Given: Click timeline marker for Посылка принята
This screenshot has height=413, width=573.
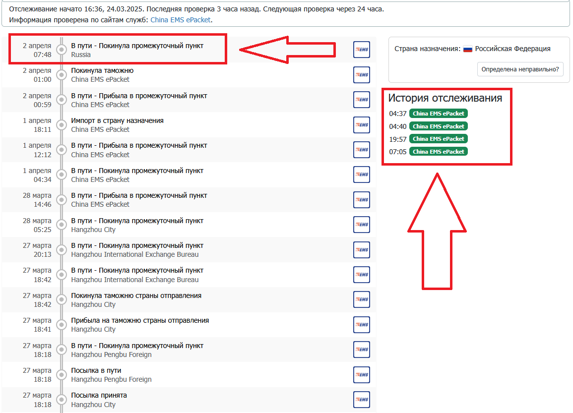Looking at the screenshot, I should pyautogui.click(x=62, y=400).
